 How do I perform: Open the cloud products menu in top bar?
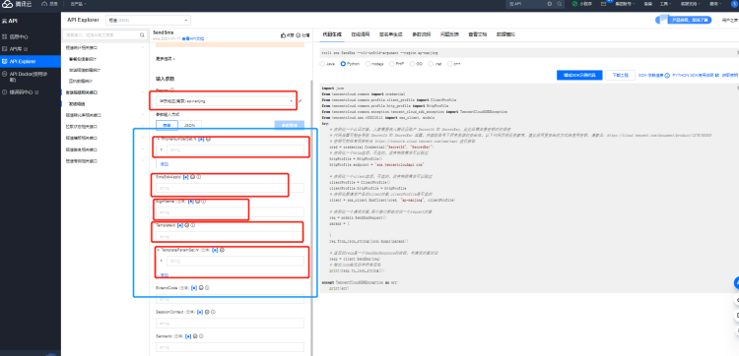click(78, 4)
